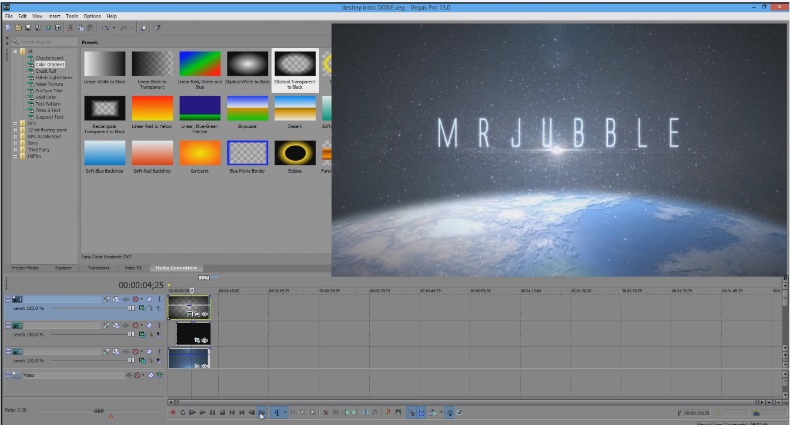Switch to Video FX tab

[133, 268]
